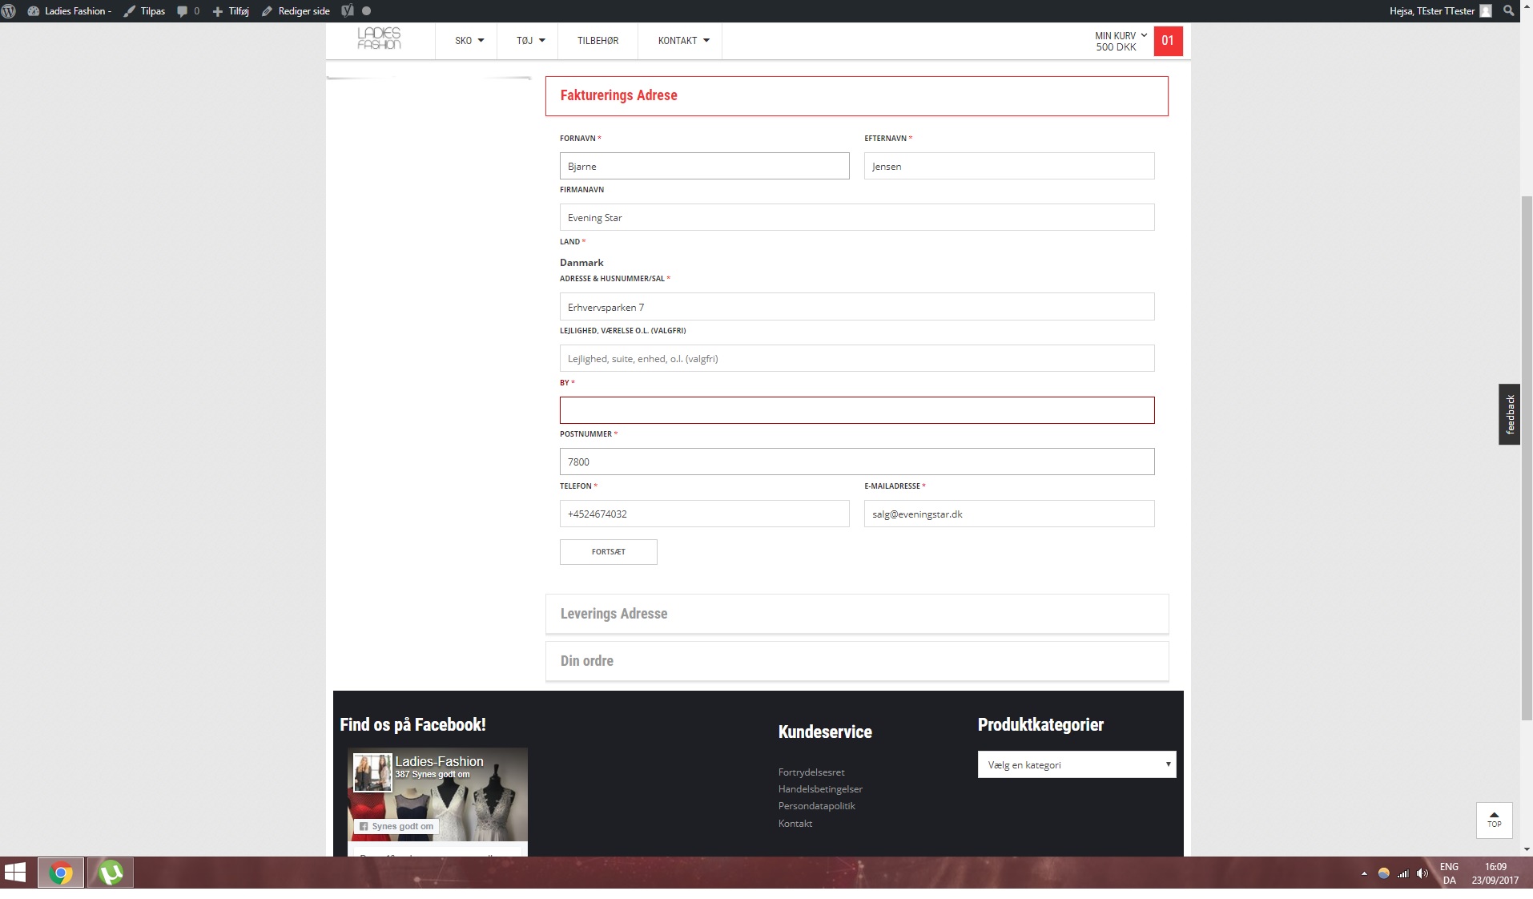Image resolution: width=1533 pixels, height=899 pixels.
Task: Expand the Leverings Adresse section
Action: 856,614
